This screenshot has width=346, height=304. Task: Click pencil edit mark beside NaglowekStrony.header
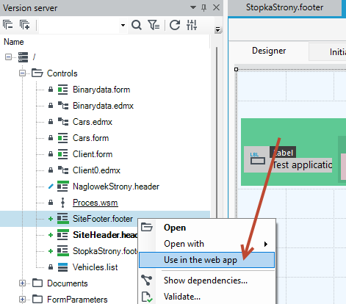[x=51, y=187]
